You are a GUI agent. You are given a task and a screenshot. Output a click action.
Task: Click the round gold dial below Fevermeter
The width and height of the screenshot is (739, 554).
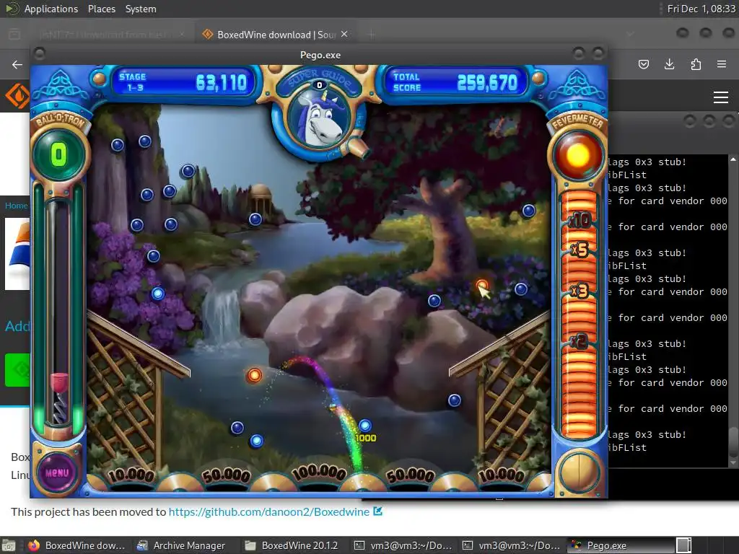(580, 472)
